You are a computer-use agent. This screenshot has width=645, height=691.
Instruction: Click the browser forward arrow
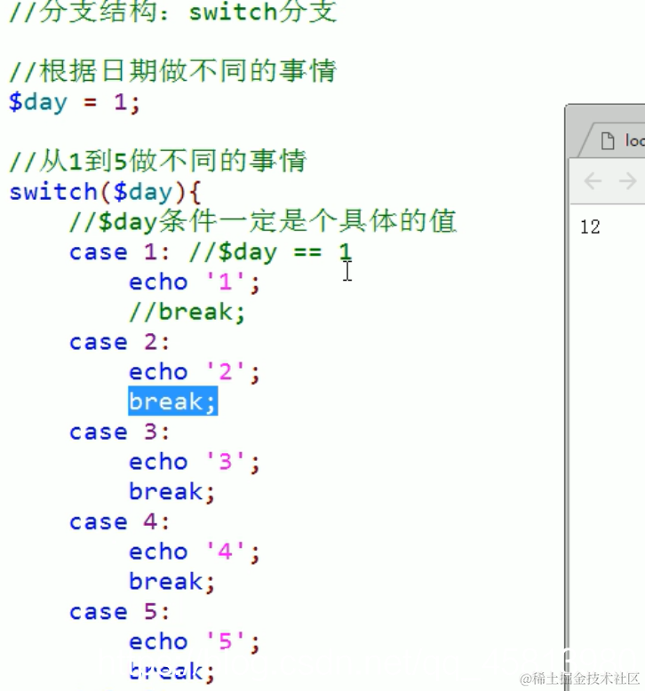point(628,181)
